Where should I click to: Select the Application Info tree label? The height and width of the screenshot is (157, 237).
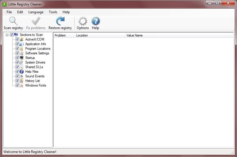pos(36,44)
